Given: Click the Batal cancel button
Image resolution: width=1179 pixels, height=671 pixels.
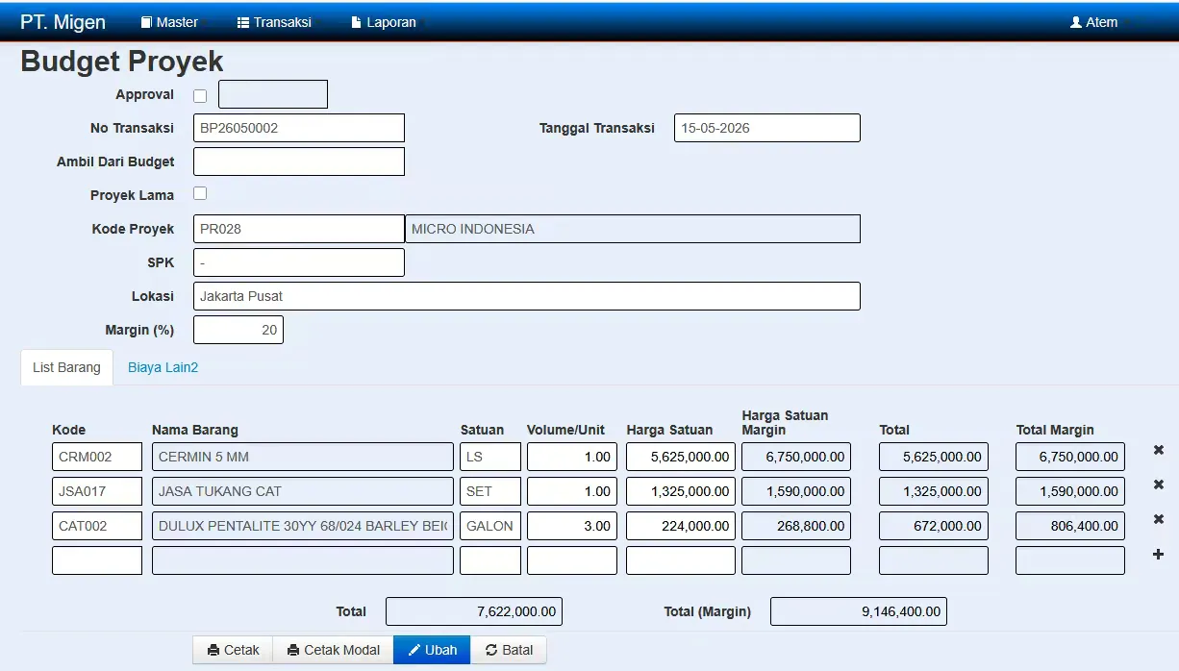Looking at the screenshot, I should coord(509,650).
